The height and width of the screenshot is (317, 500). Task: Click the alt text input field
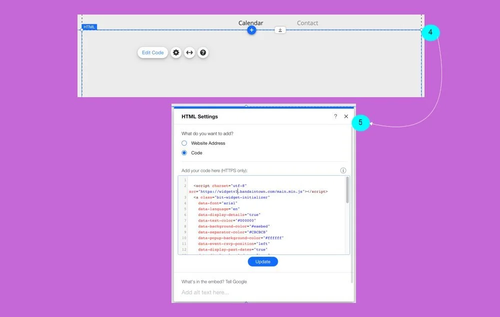[263, 292]
